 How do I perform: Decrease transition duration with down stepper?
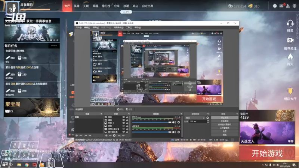click(x=208, y=122)
